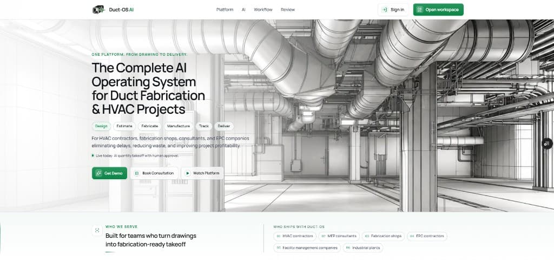Click the Duct-OS AI logo icon

(98, 10)
